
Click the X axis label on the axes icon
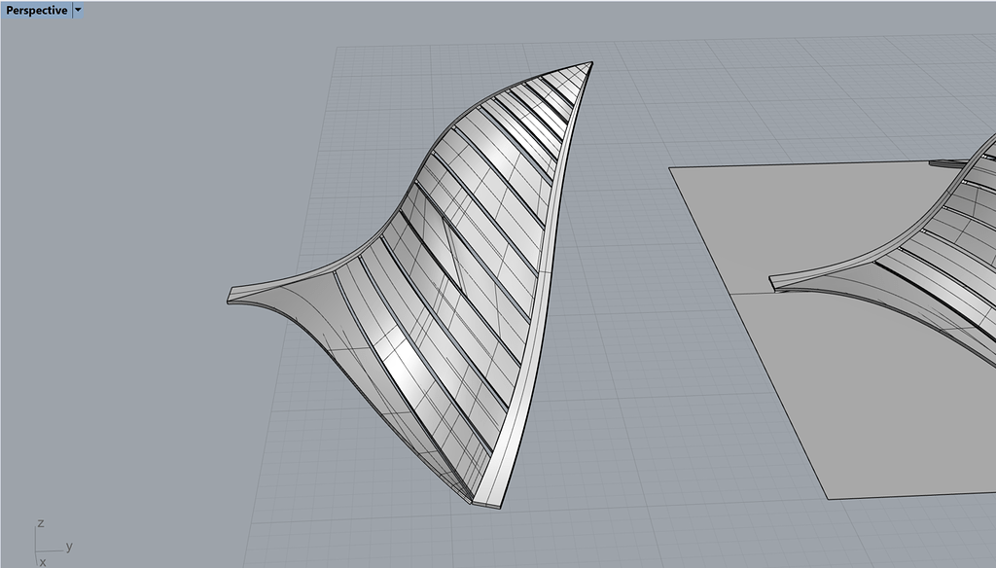point(42,562)
